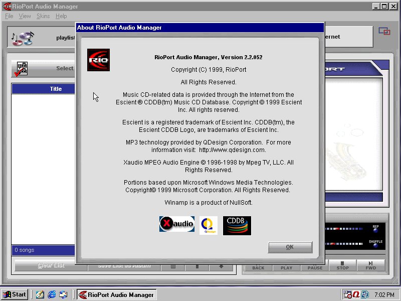Click the CDDB logo icon
401x301 pixels.
(x=237, y=225)
